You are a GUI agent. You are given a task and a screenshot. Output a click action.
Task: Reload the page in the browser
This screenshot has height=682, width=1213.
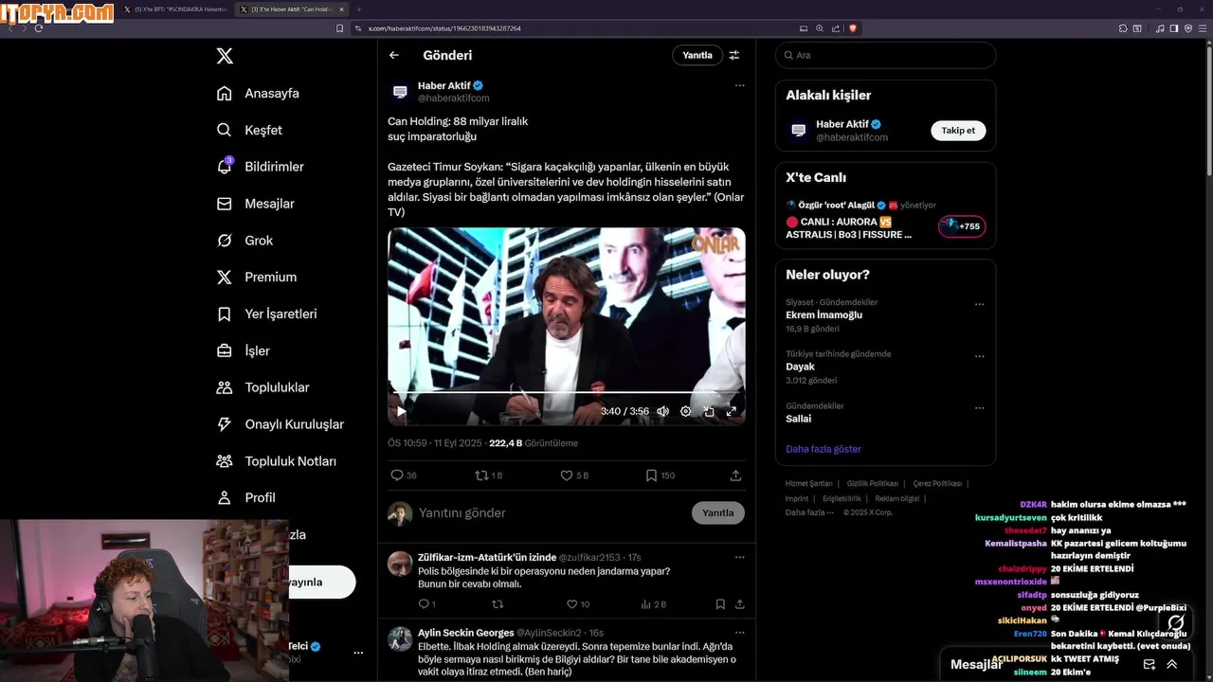39,28
